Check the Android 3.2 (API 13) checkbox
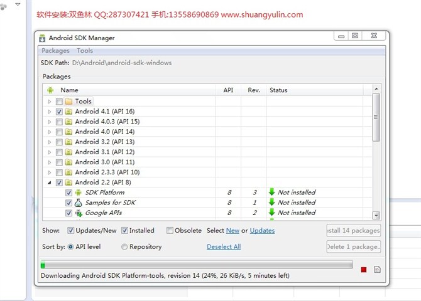 tap(59, 142)
